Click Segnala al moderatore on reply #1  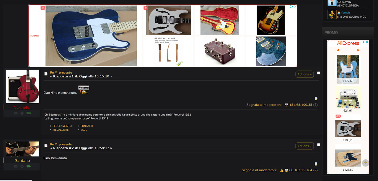264,105
